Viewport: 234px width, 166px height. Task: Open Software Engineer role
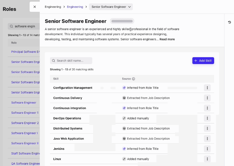coord(24,103)
